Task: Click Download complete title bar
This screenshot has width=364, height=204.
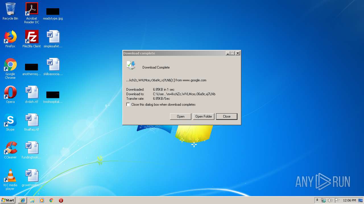Action: [174, 53]
